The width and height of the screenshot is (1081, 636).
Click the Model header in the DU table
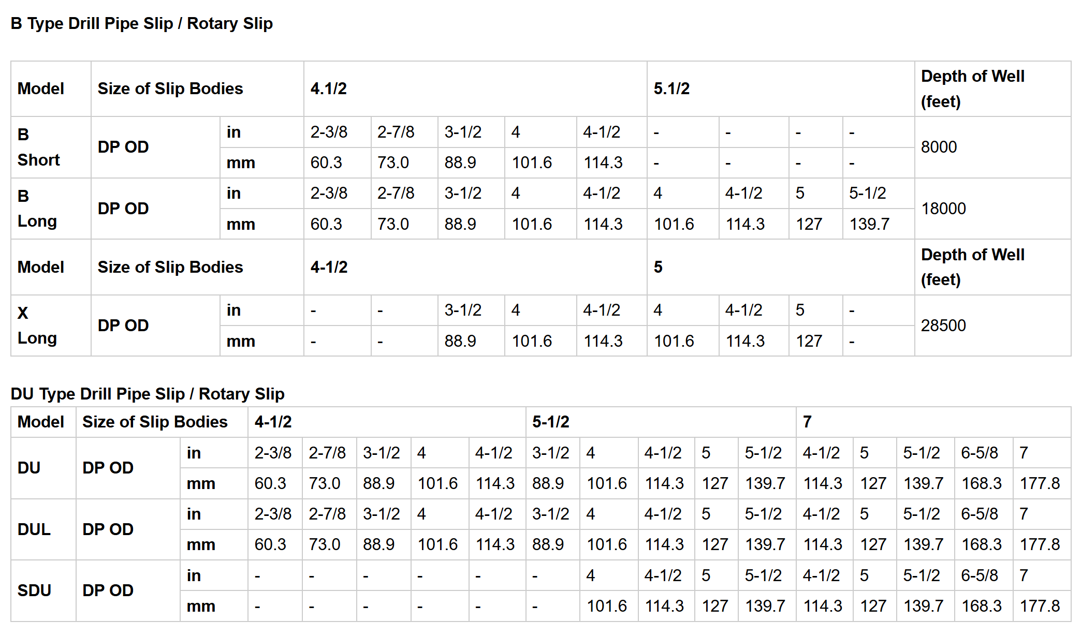(x=41, y=422)
